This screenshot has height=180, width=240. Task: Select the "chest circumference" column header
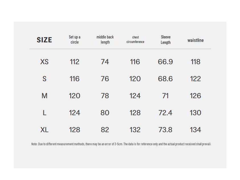(x=135, y=40)
